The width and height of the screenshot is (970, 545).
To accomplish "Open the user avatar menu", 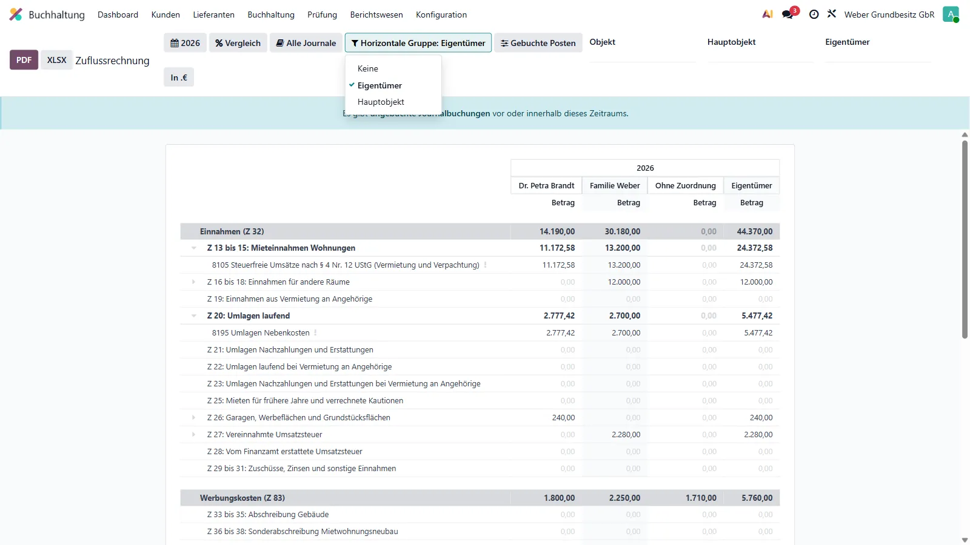I will coord(951,15).
